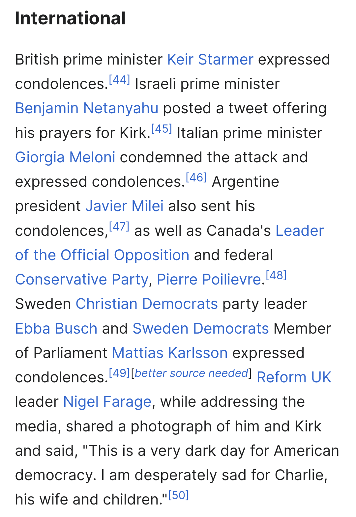This screenshot has height=517, width=356.
Task: Open Leader of the Official Opposition link
Action: coord(102,255)
